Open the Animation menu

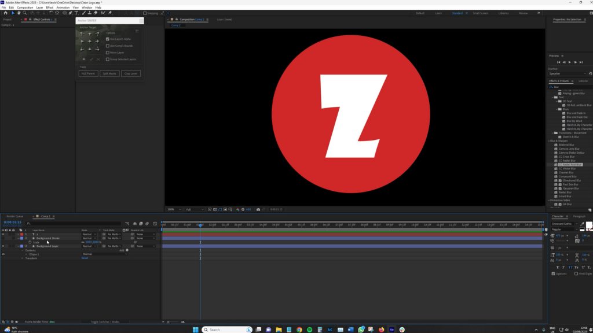click(x=63, y=8)
